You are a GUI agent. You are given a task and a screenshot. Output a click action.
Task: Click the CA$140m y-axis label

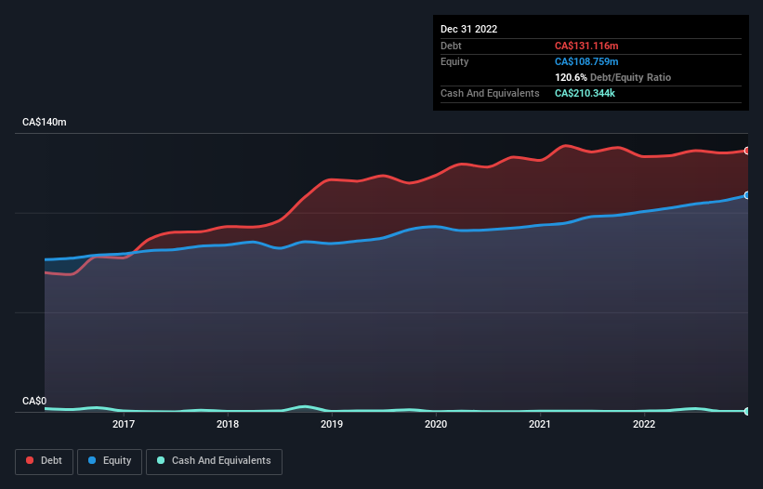45,122
